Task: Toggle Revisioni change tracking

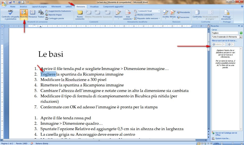Action: [x=118, y=14]
